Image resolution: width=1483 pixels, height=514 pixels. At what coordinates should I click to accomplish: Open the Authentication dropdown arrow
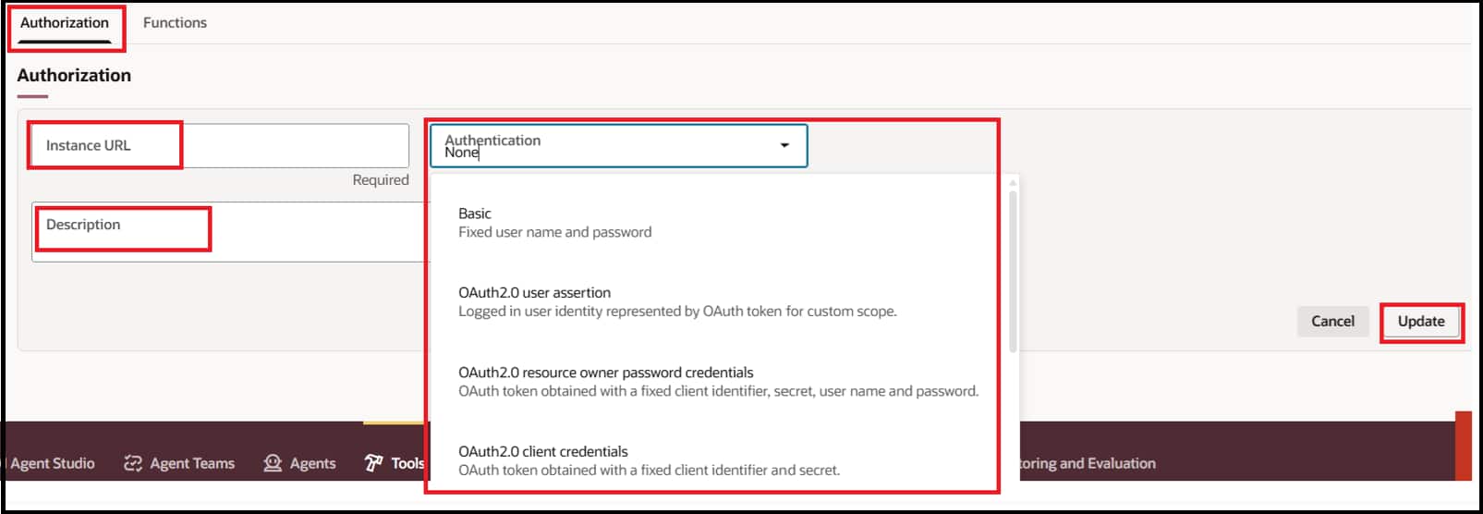click(784, 145)
